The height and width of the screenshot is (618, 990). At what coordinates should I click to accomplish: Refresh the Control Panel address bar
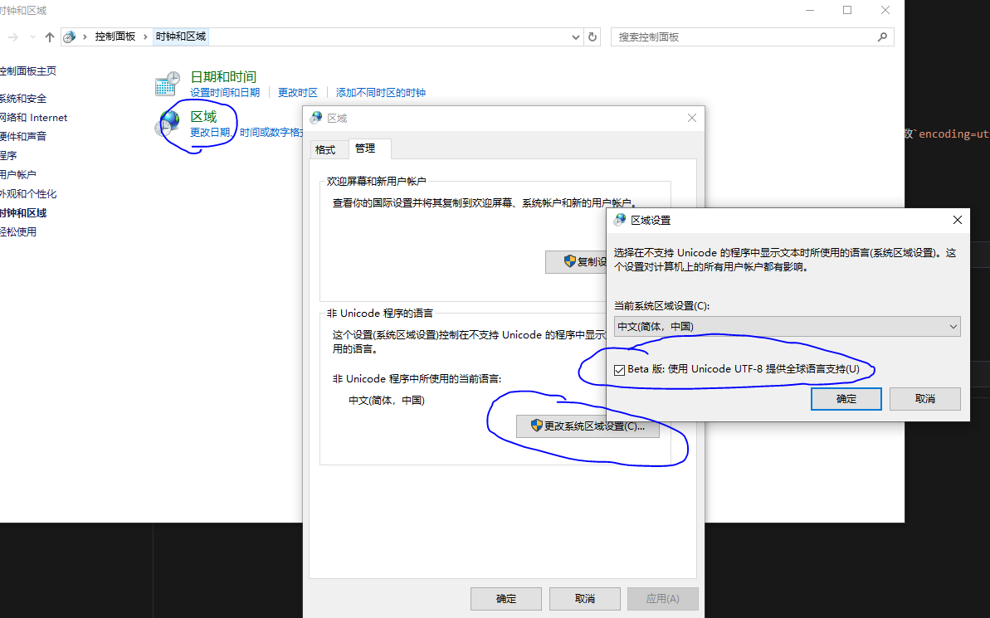(x=593, y=37)
